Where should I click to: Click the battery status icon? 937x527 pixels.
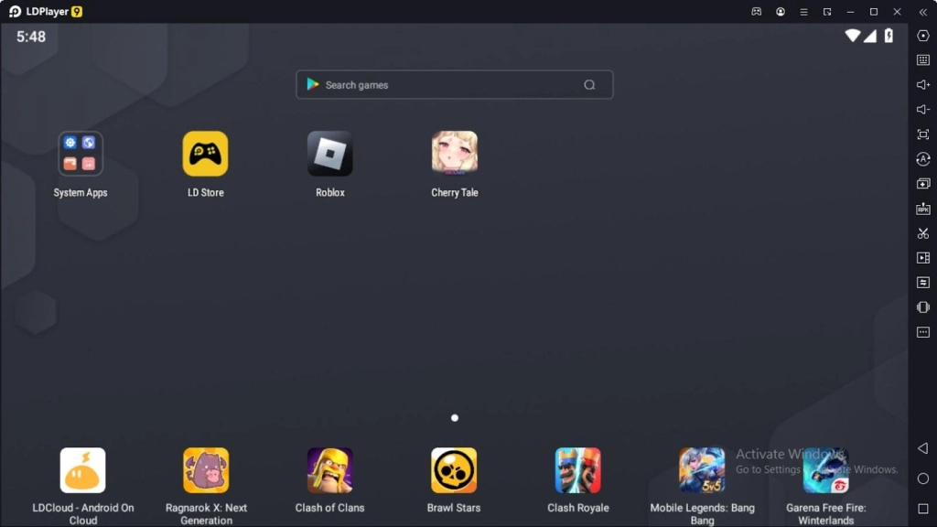pos(889,36)
